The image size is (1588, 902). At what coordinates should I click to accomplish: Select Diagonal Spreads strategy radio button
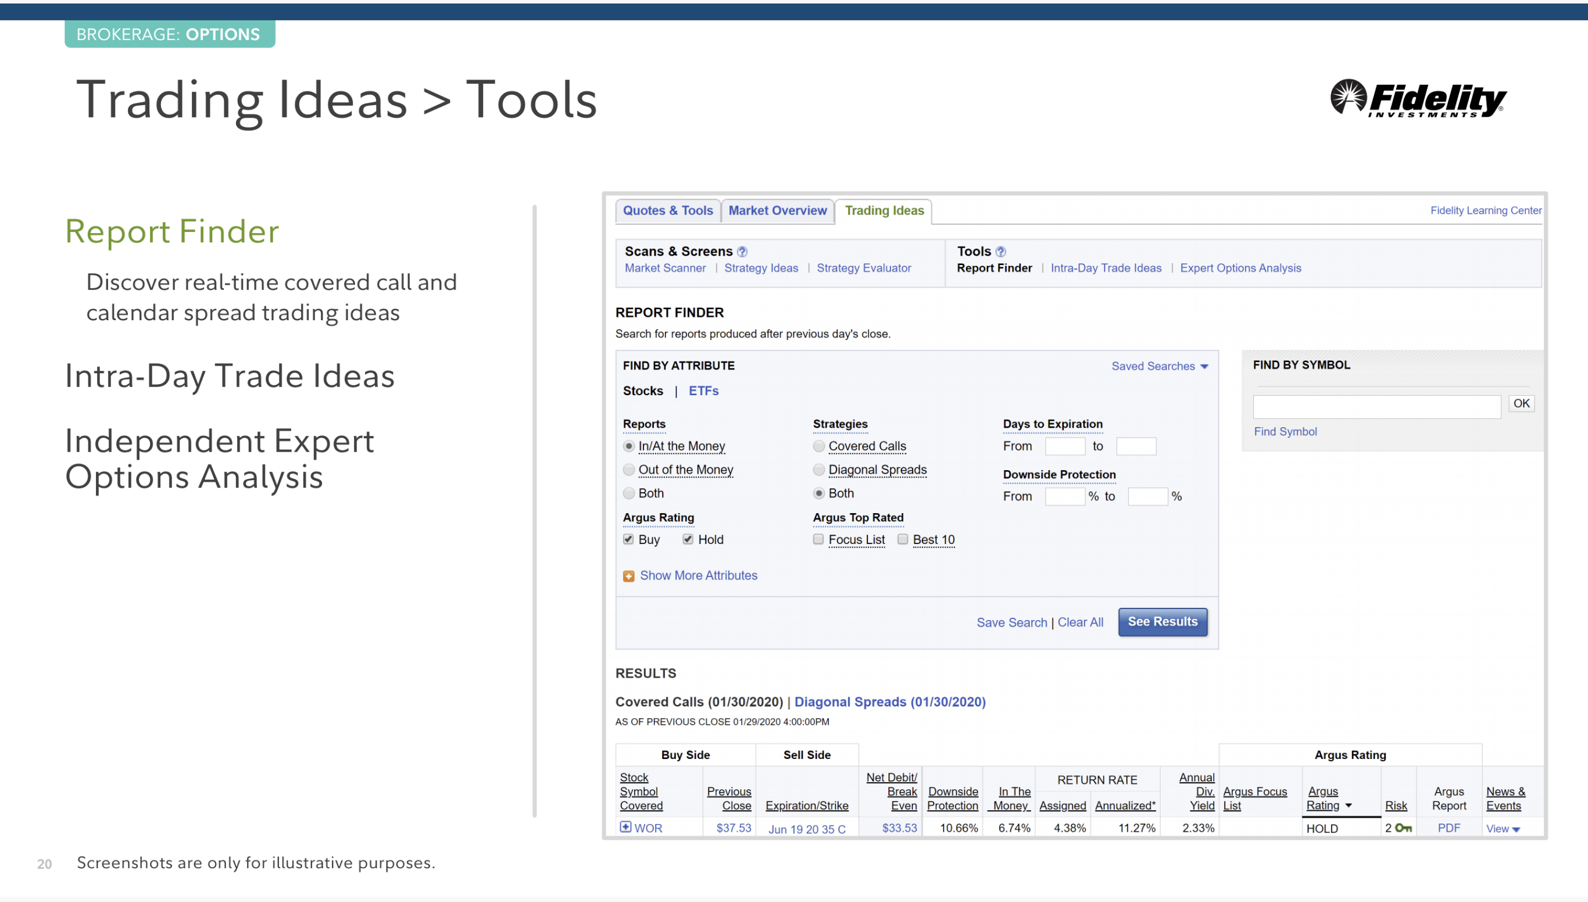(819, 470)
